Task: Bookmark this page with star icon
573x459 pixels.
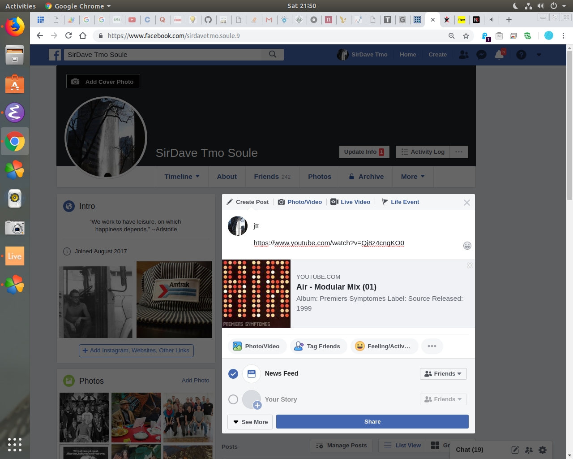Action: [466, 36]
